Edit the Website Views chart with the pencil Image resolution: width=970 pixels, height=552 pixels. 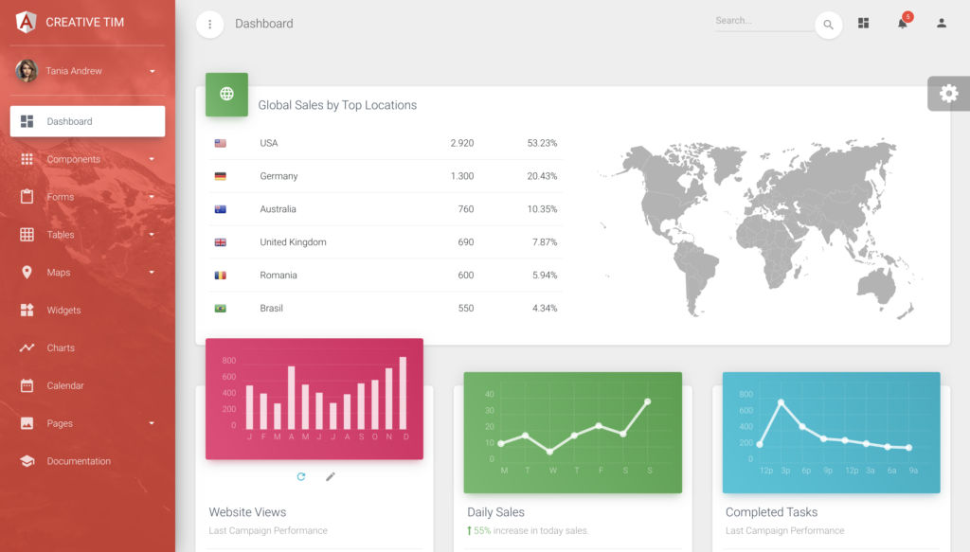pyautogui.click(x=330, y=476)
